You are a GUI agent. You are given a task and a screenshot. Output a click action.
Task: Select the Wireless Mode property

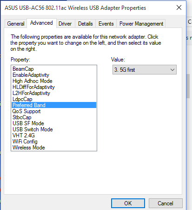click(x=29, y=148)
